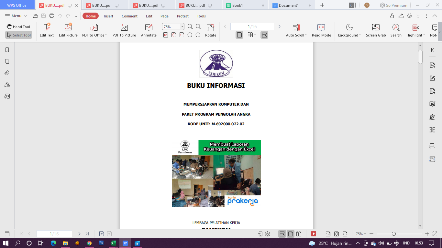
Task: Set actual size 1:1 view in ribbon
Action: tap(166, 35)
